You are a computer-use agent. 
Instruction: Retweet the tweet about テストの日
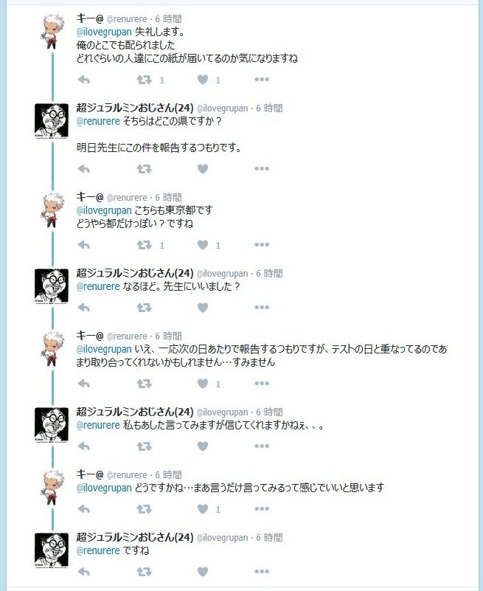pos(144,384)
